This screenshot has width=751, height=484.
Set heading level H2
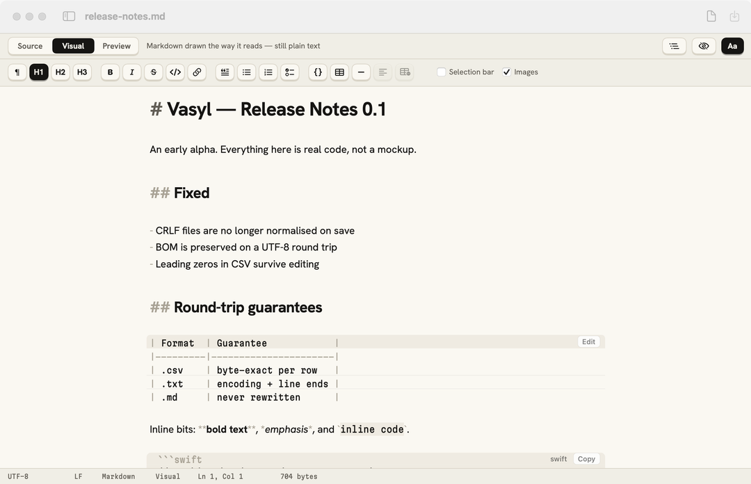[60, 72]
